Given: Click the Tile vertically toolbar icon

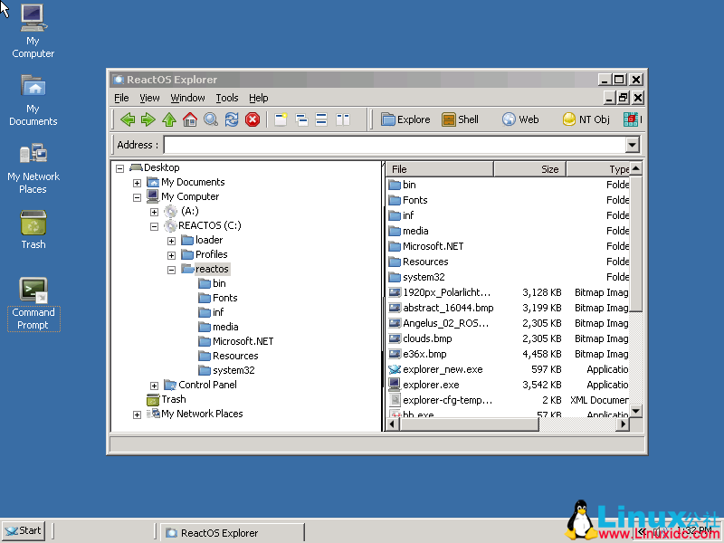Looking at the screenshot, I should tap(343, 119).
